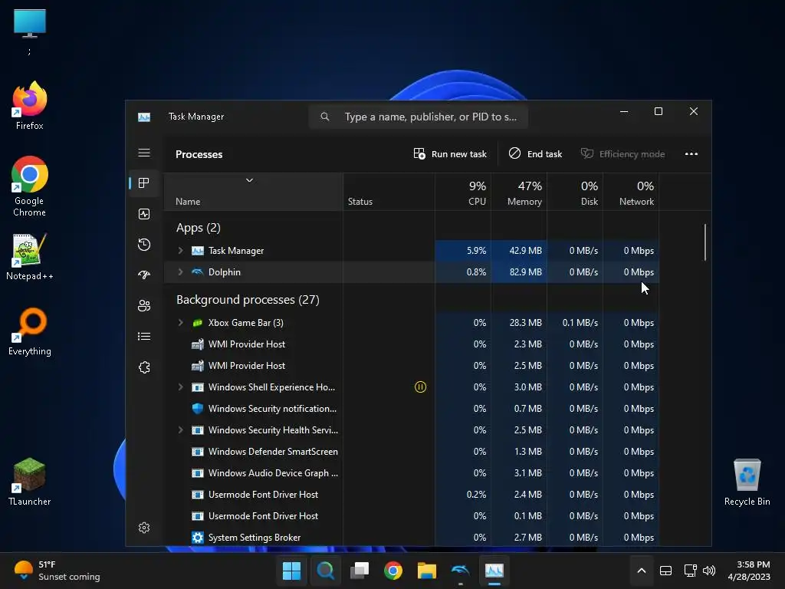Click End task button

point(535,153)
